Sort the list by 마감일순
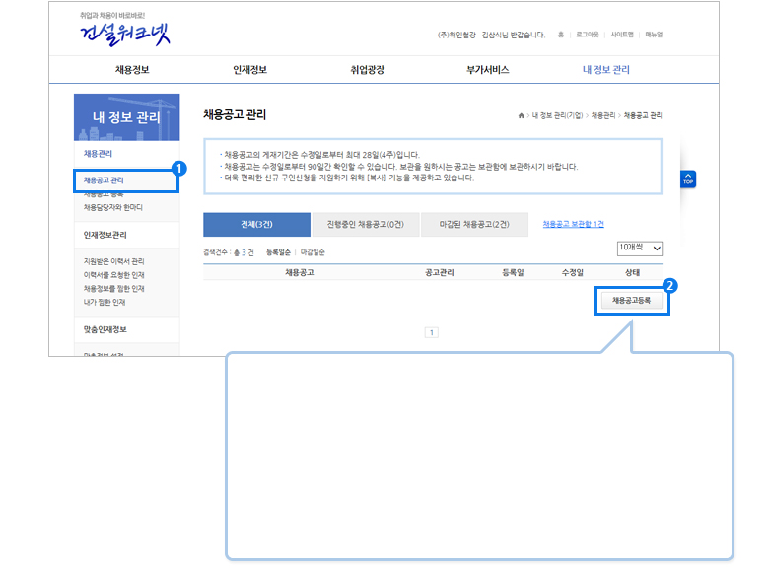The width and height of the screenshot is (769, 570). tap(313, 252)
